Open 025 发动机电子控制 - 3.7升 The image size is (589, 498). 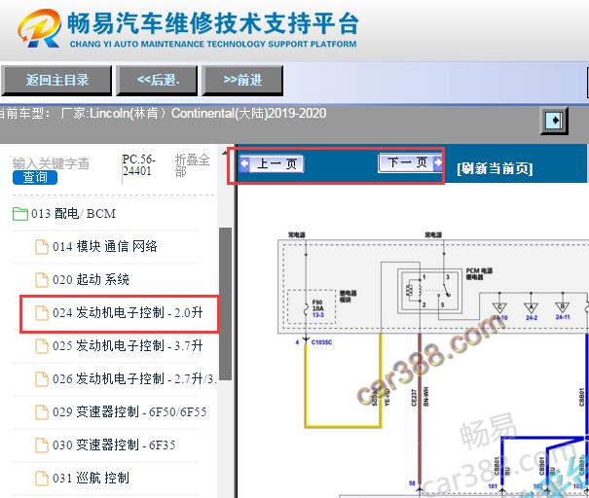(128, 345)
